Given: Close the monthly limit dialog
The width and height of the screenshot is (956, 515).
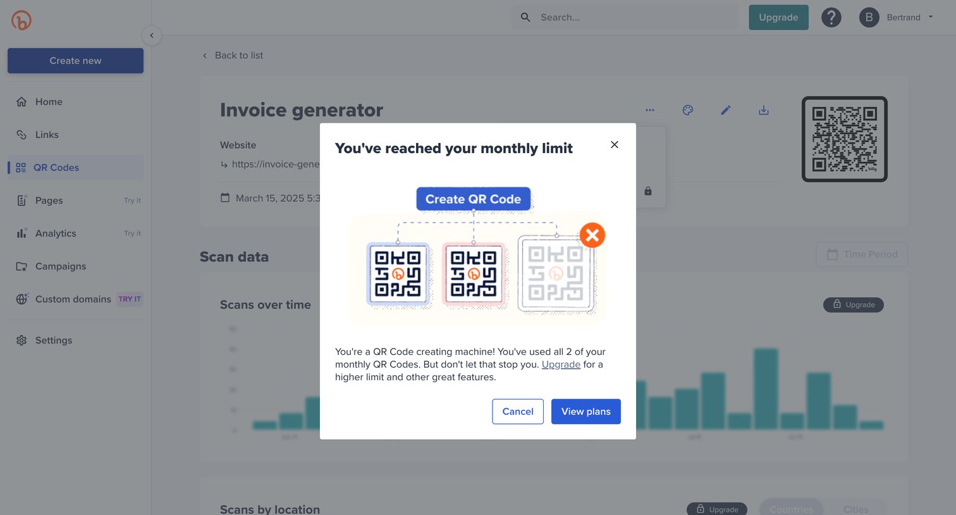Looking at the screenshot, I should point(614,145).
